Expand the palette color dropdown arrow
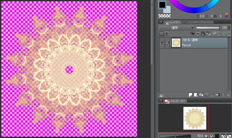Image resolution: width=232 pixels, height=138 pixels. coord(166,34)
